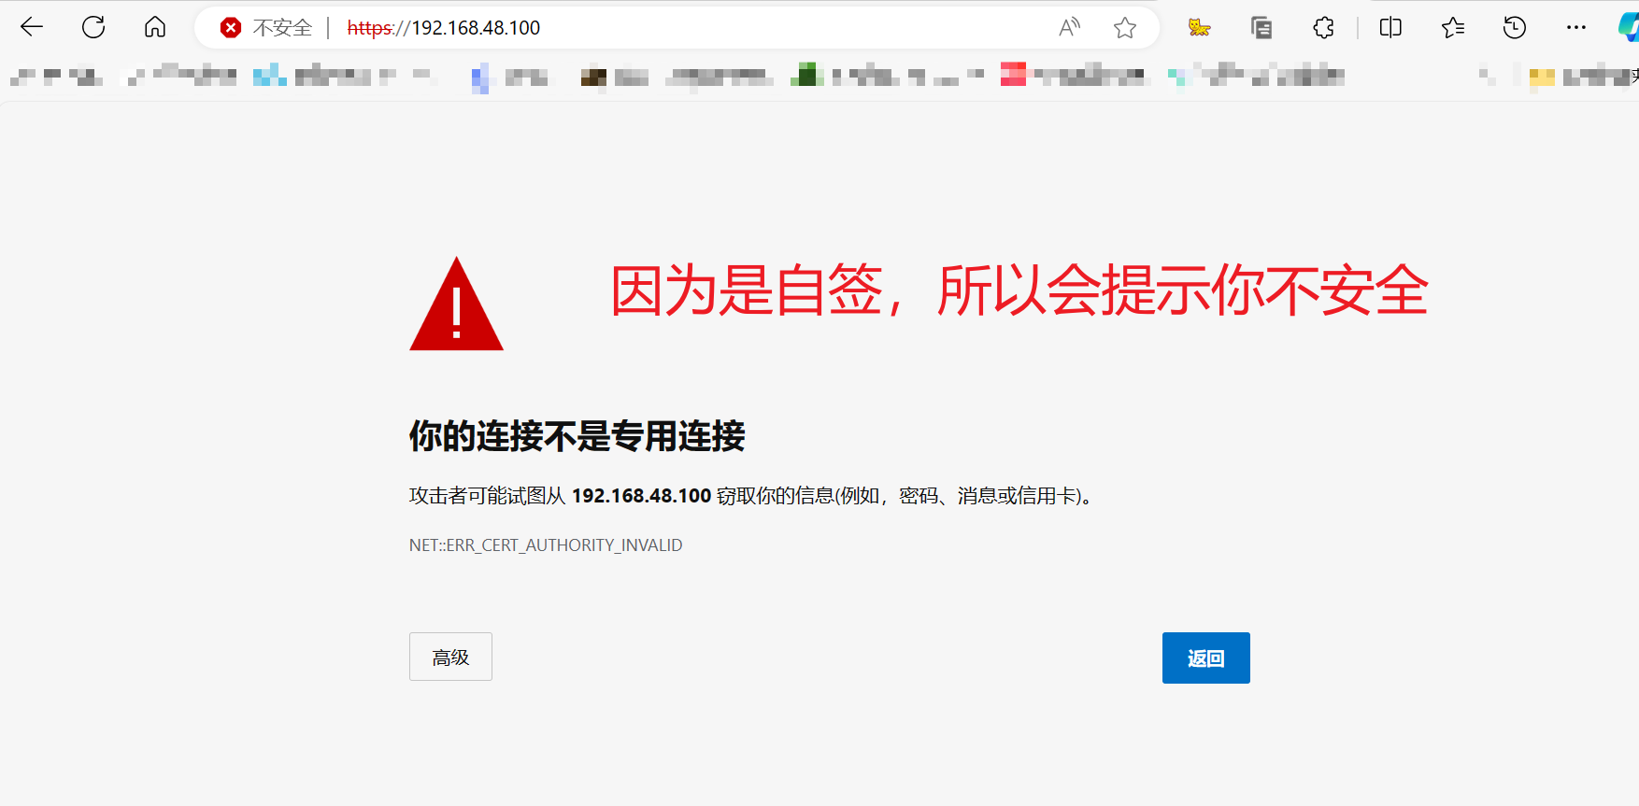Viewport: 1639px width, 806px height.
Task: Refresh the current page
Action: [x=93, y=28]
